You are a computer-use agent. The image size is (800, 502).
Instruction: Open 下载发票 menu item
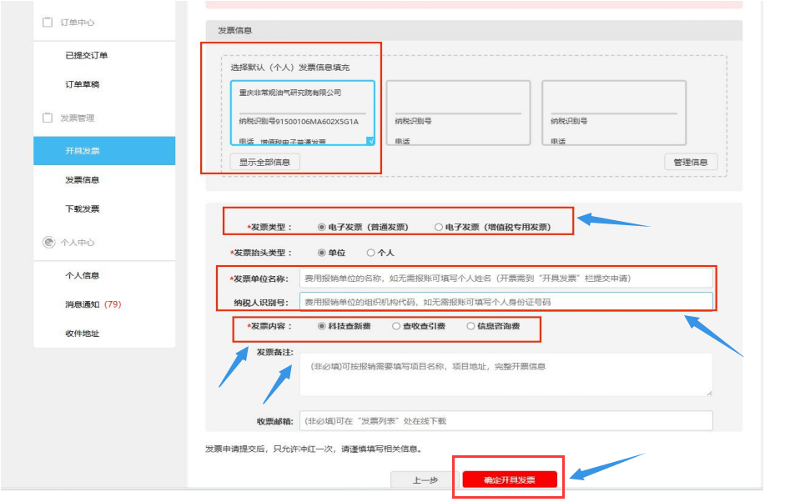coord(83,209)
